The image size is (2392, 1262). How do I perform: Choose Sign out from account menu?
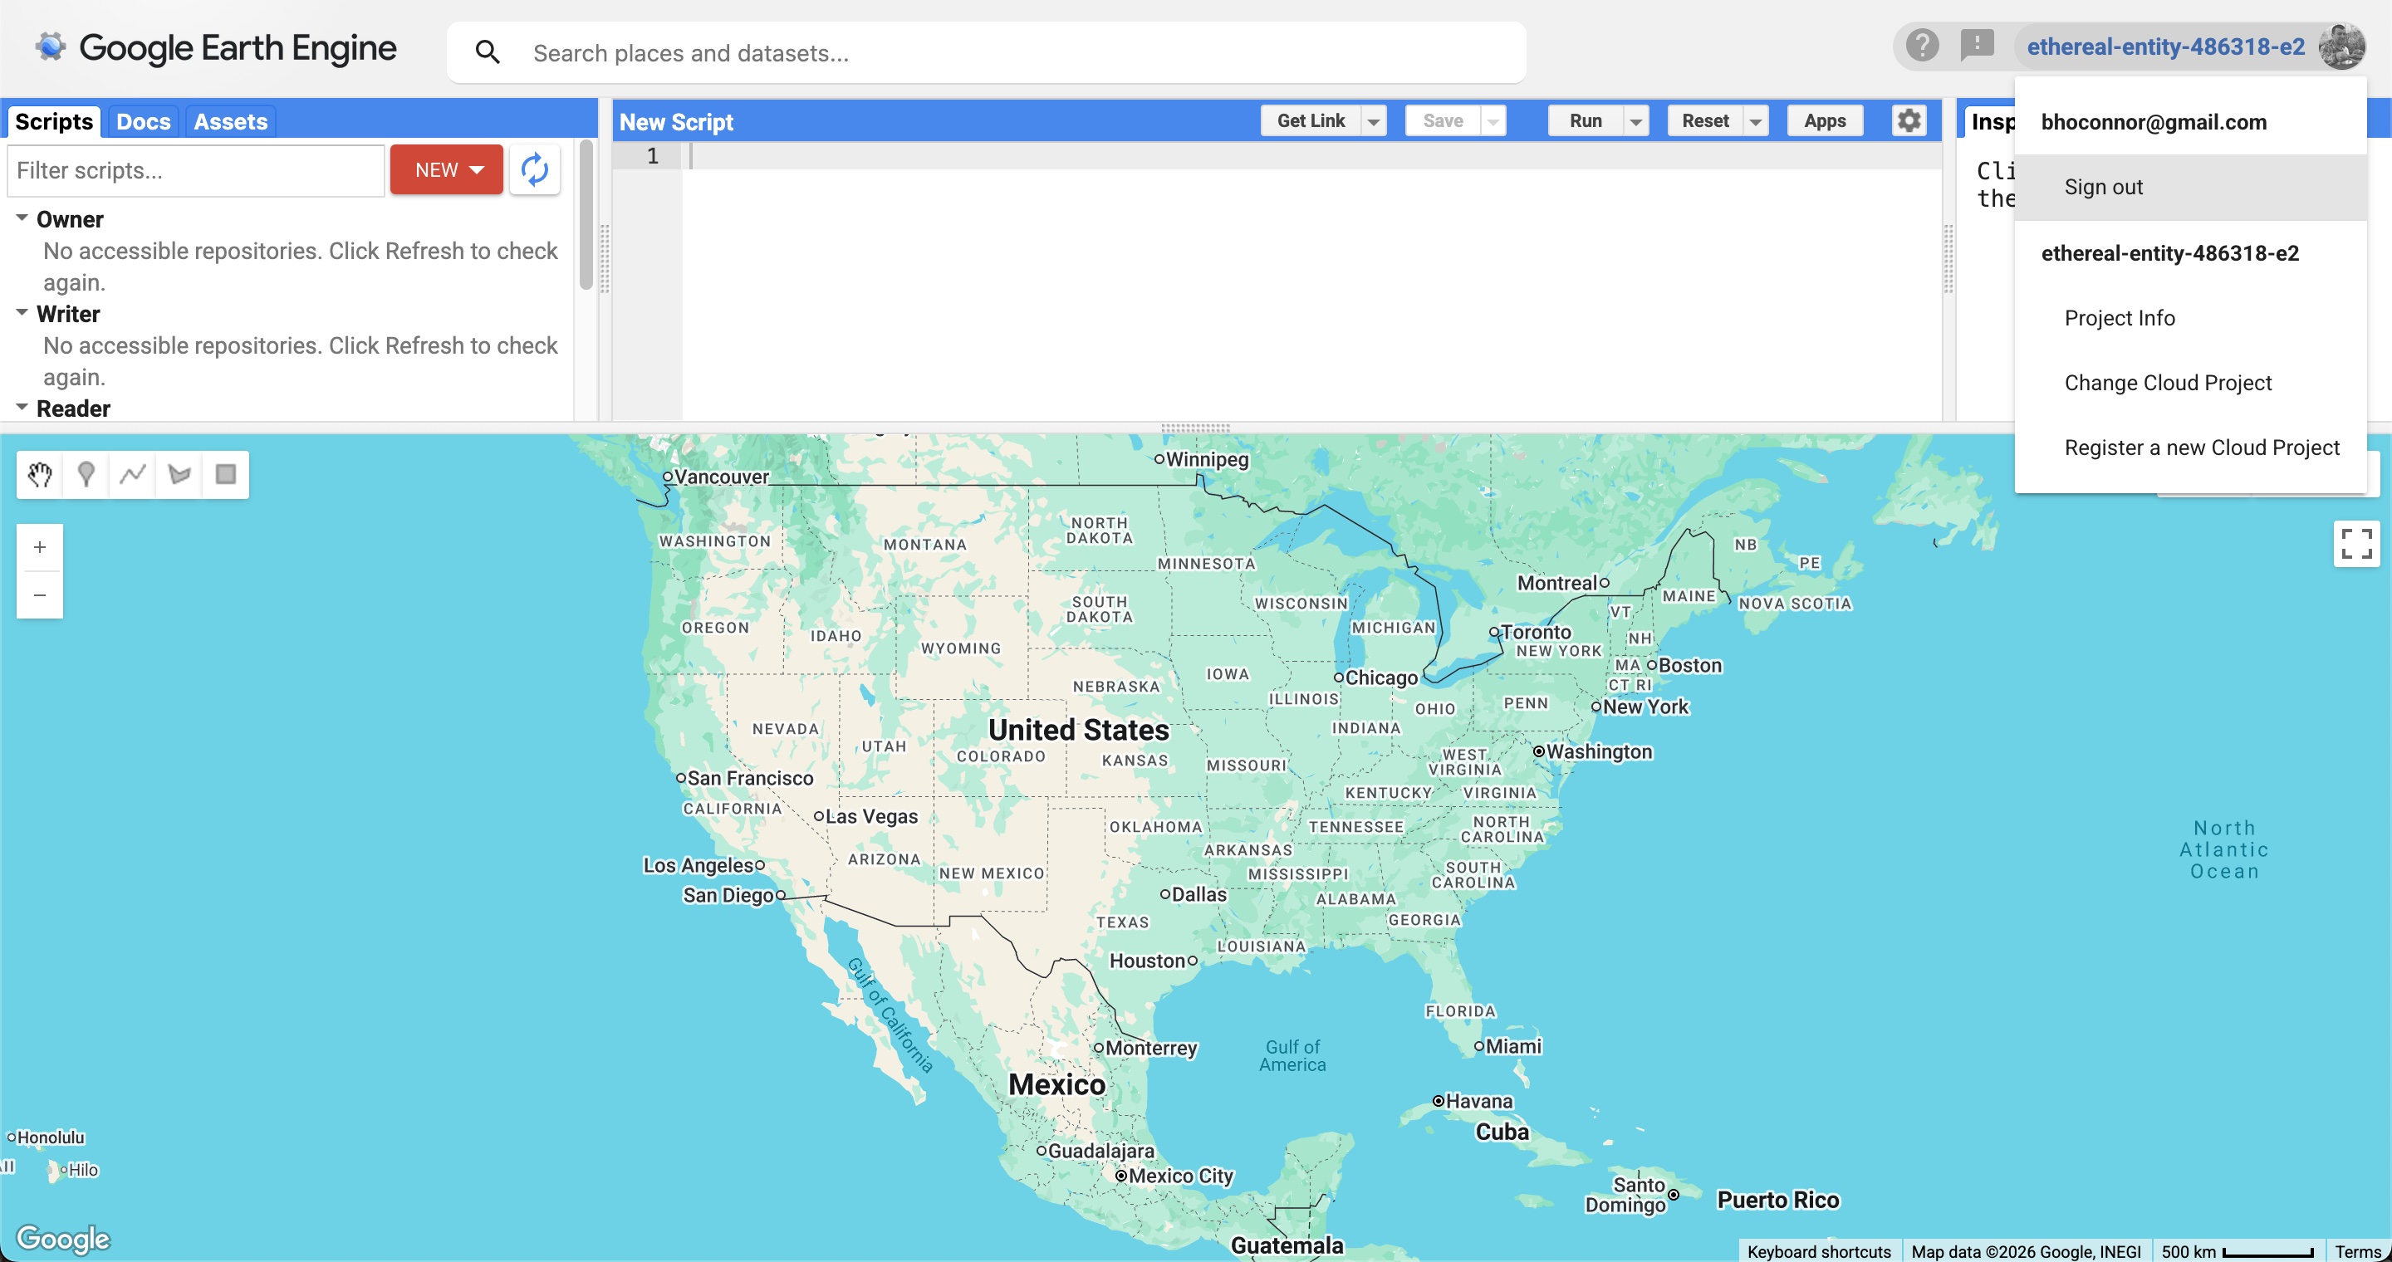tap(2103, 188)
